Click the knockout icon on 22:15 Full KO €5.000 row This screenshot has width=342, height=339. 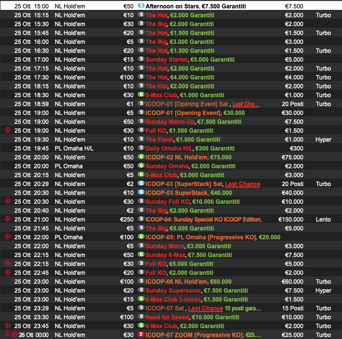click(7, 264)
